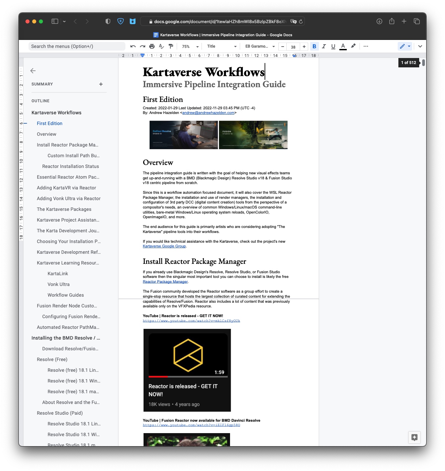Screen dimensions: 445x471
Task: Show Safari tab overview icon
Action: [x=417, y=21]
